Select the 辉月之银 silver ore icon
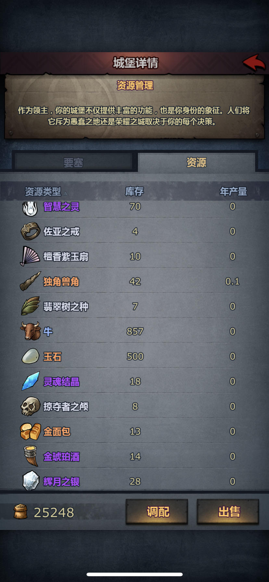269x582 pixels. coord(31,481)
